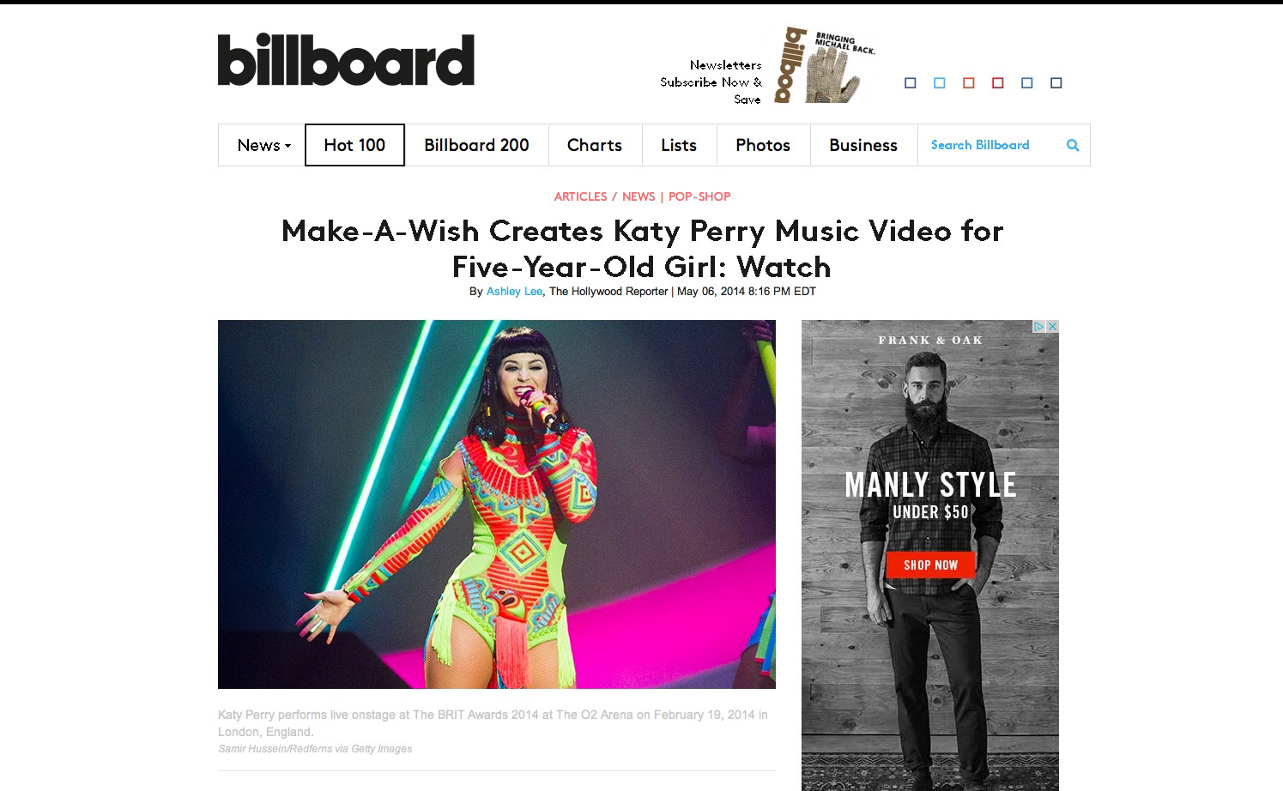Follow the POP-SHOP breadcrumb link
This screenshot has width=1283, height=791.
pyautogui.click(x=699, y=196)
